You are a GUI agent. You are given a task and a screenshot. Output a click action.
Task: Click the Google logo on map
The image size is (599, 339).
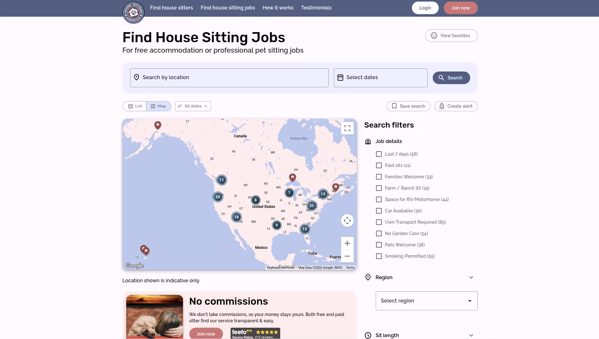coord(134,266)
